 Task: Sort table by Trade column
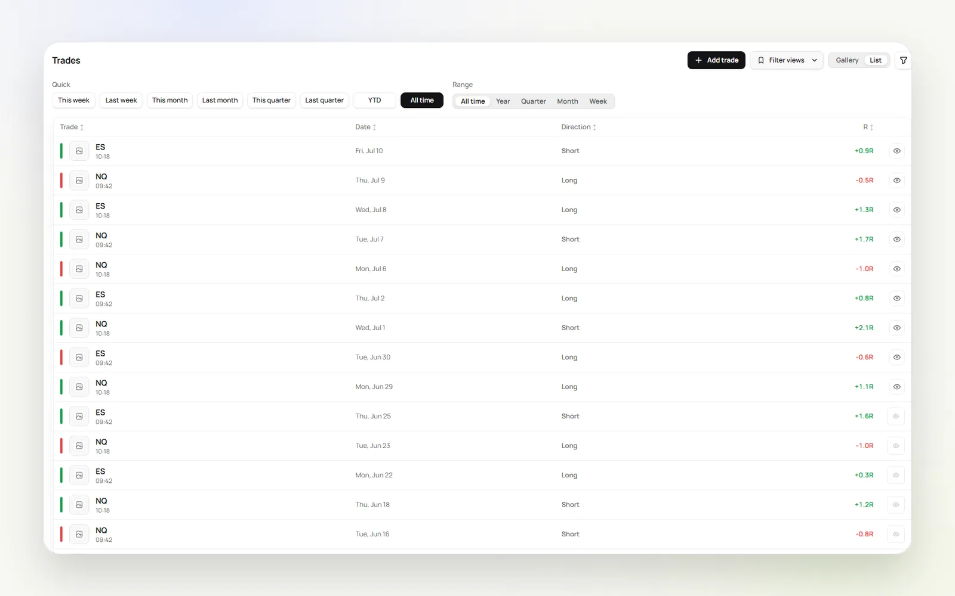(x=72, y=127)
